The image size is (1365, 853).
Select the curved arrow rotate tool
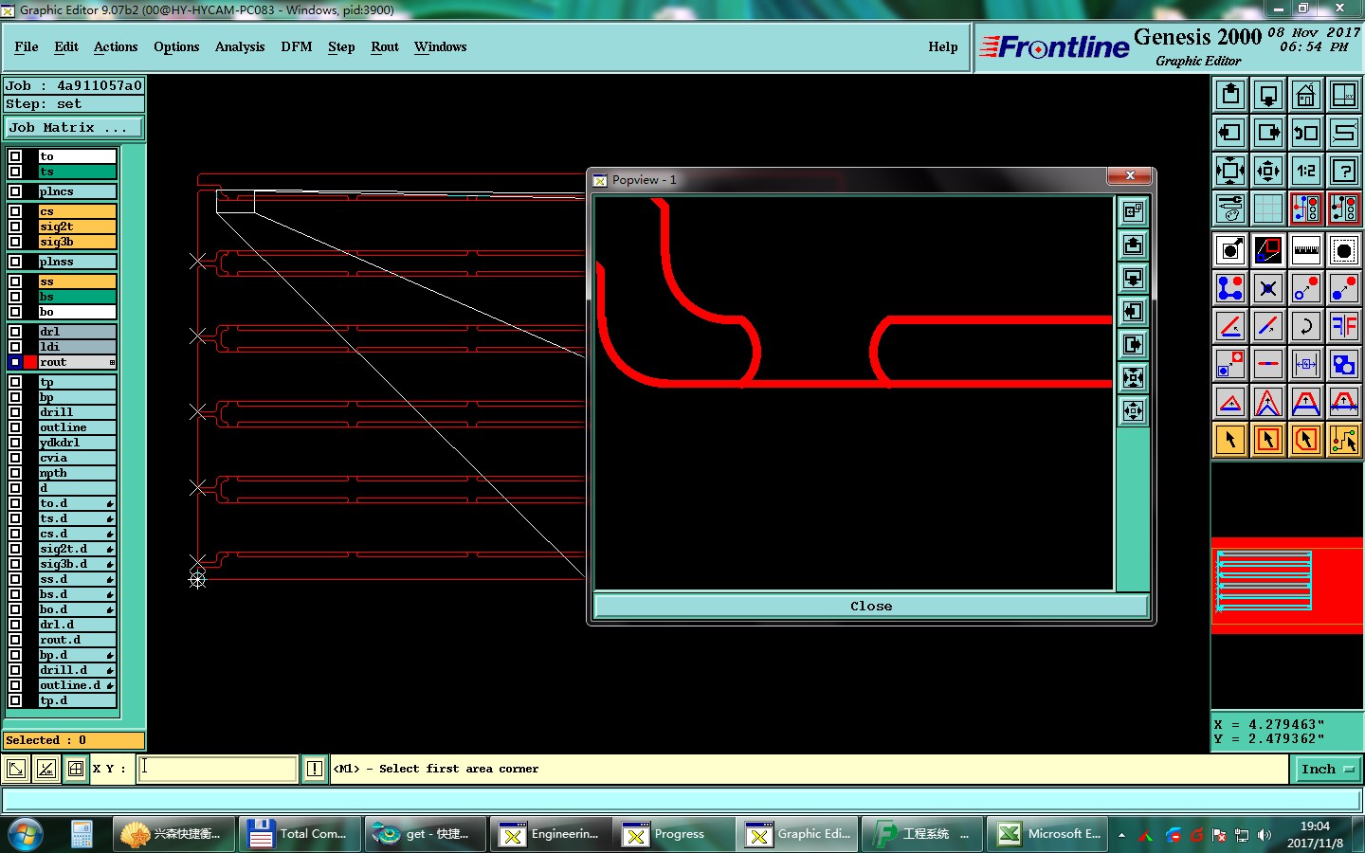[x=1306, y=326]
